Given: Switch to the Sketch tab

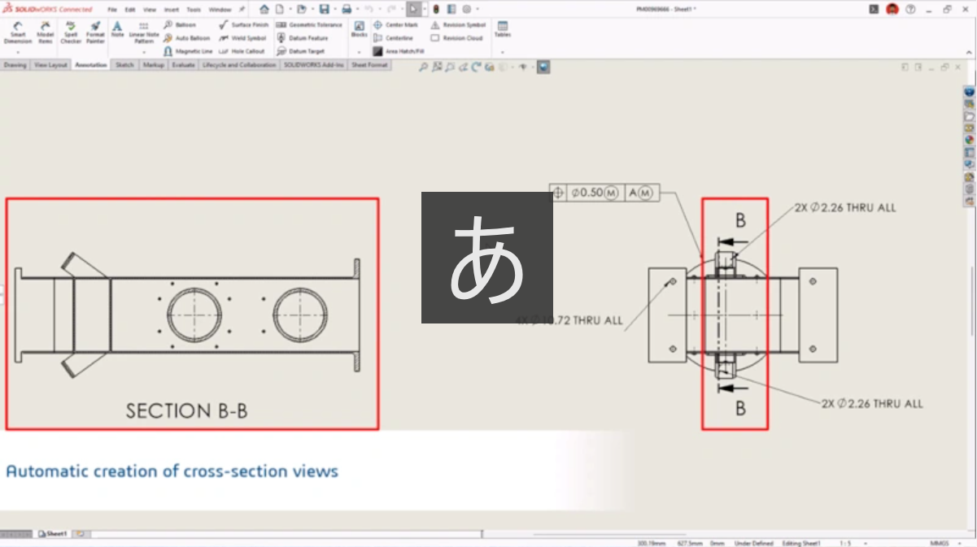Looking at the screenshot, I should [x=124, y=65].
